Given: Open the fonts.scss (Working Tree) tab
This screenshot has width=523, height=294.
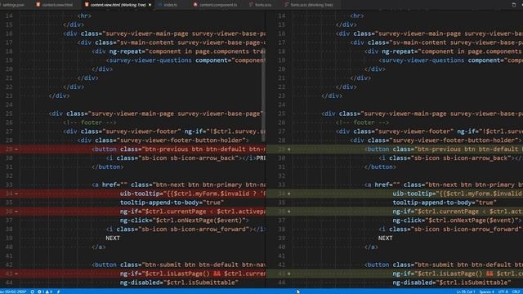Looking at the screenshot, I should (311, 5).
